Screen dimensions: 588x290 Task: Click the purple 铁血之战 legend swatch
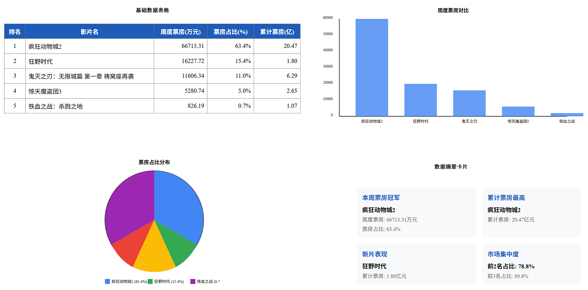pos(193,281)
